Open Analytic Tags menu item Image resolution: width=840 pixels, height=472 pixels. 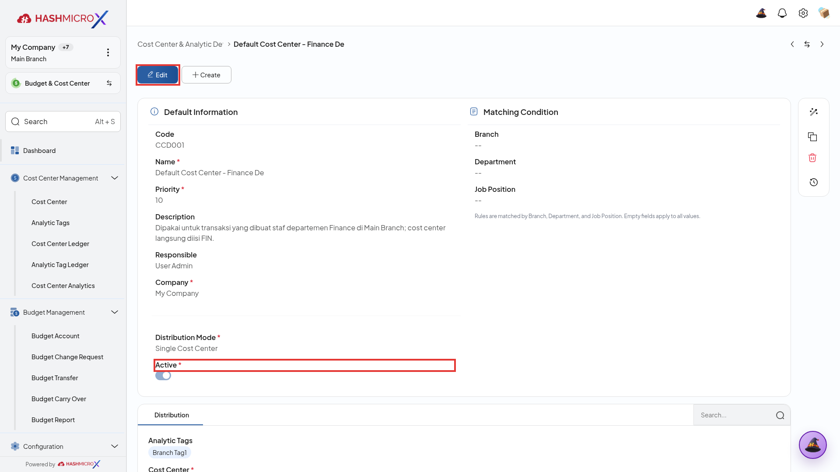50,223
